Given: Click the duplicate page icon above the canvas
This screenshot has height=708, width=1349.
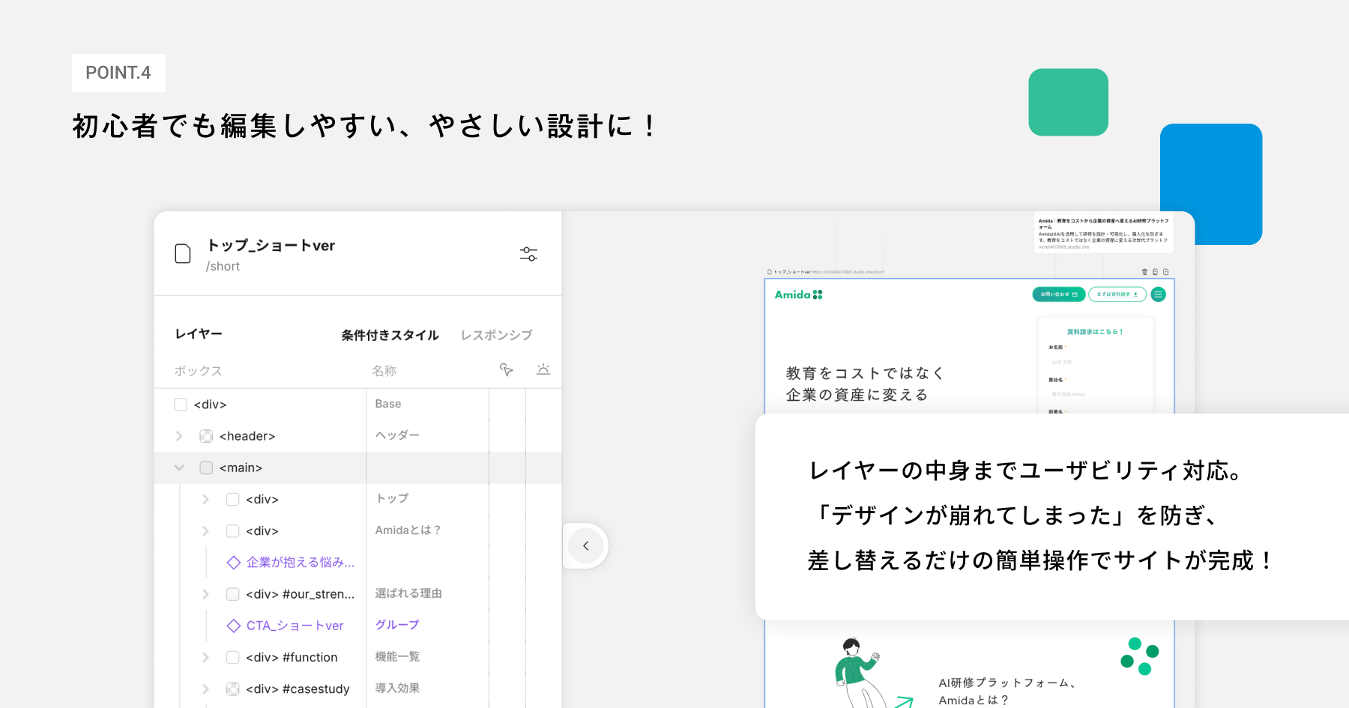Looking at the screenshot, I should 1155,272.
